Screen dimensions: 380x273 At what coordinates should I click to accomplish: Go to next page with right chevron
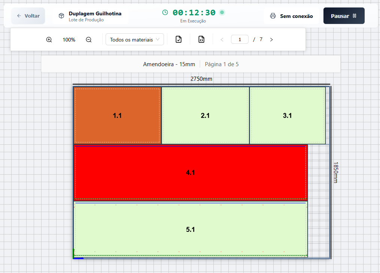[x=271, y=40]
